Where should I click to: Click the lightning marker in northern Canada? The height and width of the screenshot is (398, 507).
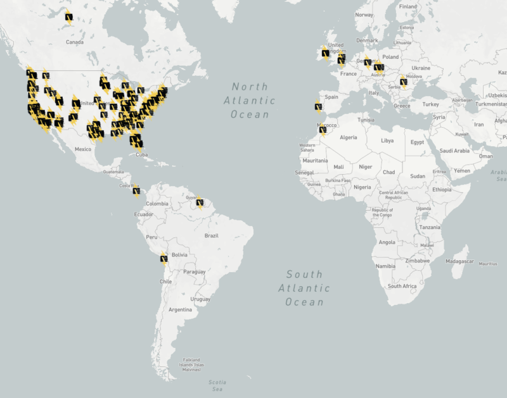tap(68, 18)
